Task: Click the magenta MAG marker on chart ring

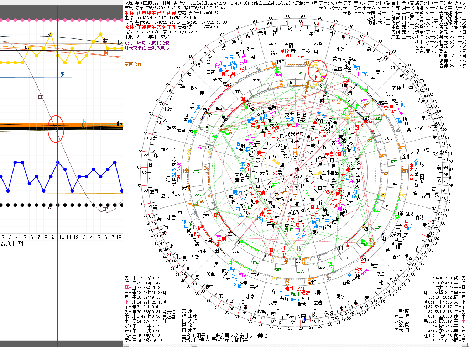Action: pyautogui.click(x=278, y=75)
